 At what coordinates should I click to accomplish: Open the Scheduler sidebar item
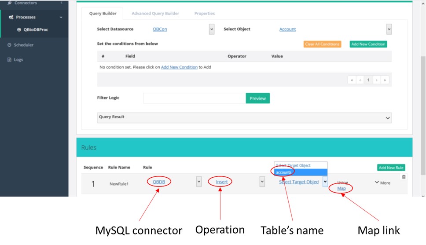(23, 45)
